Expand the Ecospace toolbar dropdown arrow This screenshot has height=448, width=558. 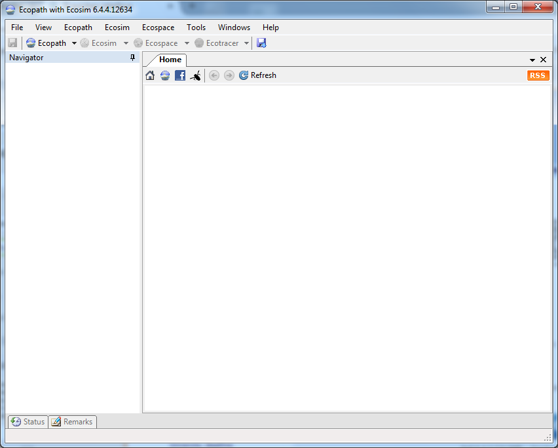coord(187,43)
